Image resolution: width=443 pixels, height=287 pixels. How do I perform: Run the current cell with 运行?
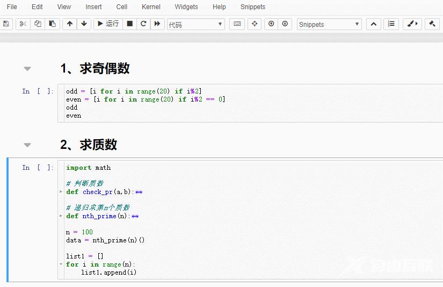pyautogui.click(x=108, y=24)
